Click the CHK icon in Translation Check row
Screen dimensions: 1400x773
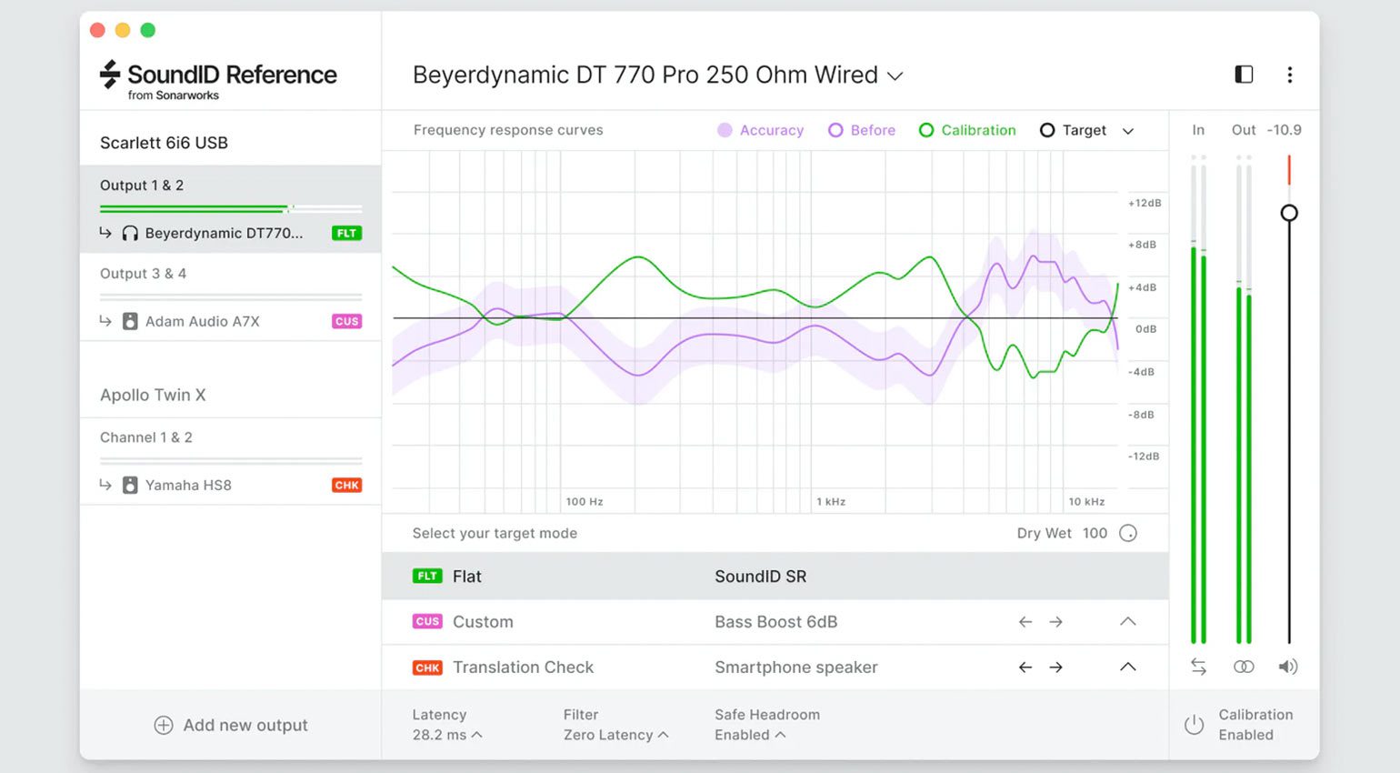pyautogui.click(x=427, y=668)
